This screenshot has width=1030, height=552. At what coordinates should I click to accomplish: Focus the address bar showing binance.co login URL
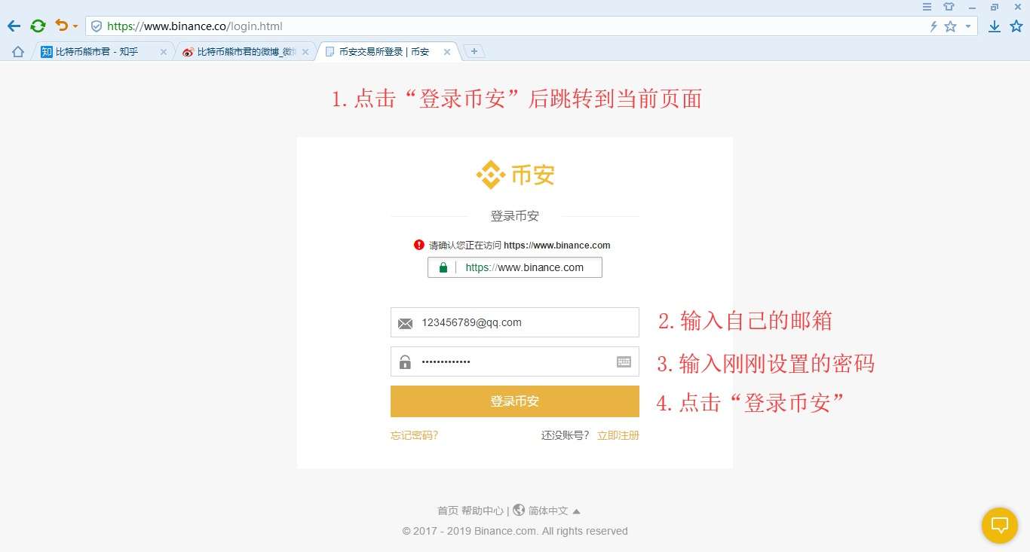tap(532, 26)
